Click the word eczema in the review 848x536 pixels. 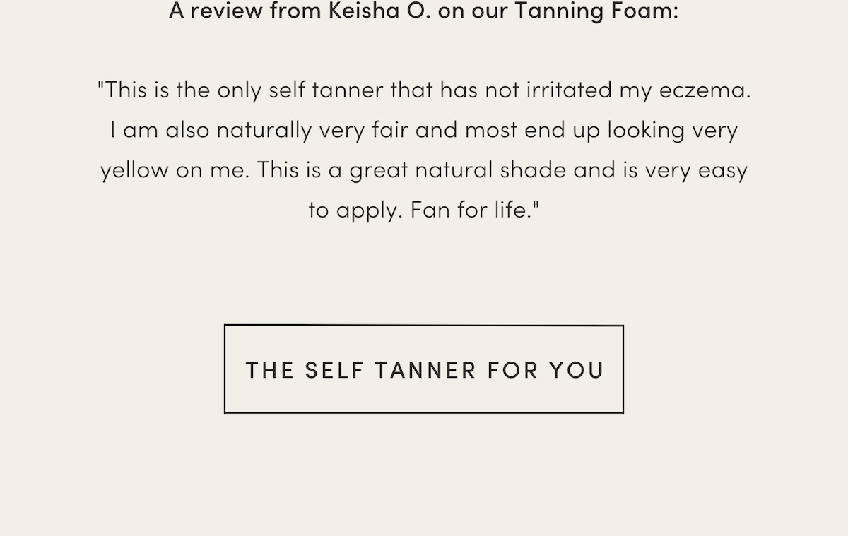[704, 90]
